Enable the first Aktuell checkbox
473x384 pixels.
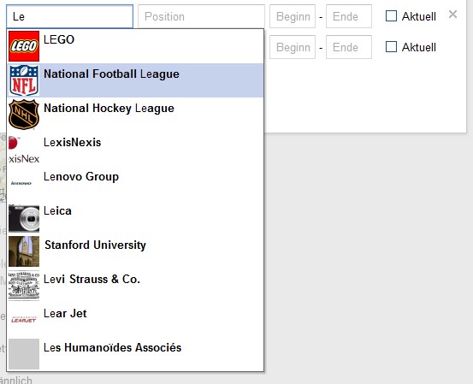coord(391,16)
